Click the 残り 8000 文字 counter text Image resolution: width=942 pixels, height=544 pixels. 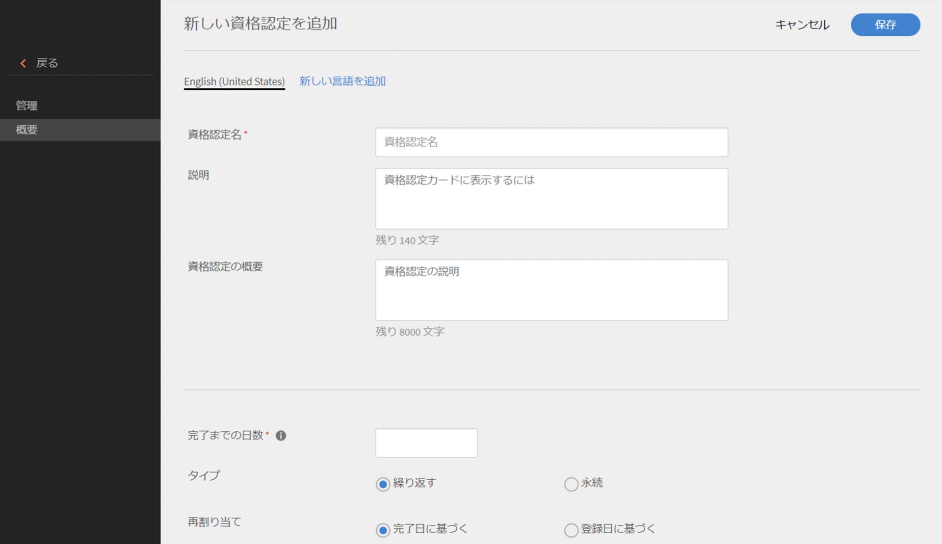(x=410, y=332)
